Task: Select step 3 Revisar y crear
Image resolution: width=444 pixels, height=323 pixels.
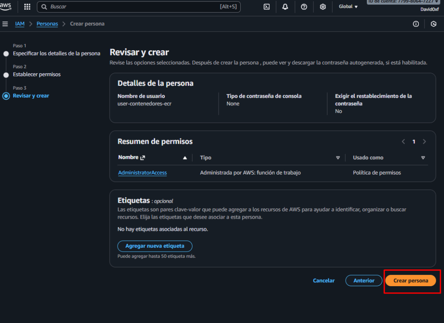Action: click(31, 96)
